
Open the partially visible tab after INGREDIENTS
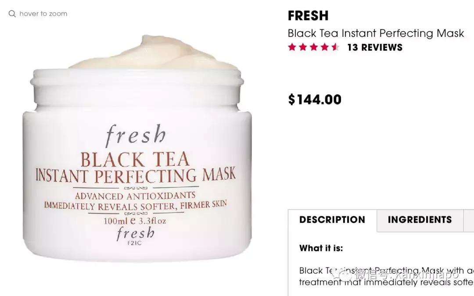[469, 221]
